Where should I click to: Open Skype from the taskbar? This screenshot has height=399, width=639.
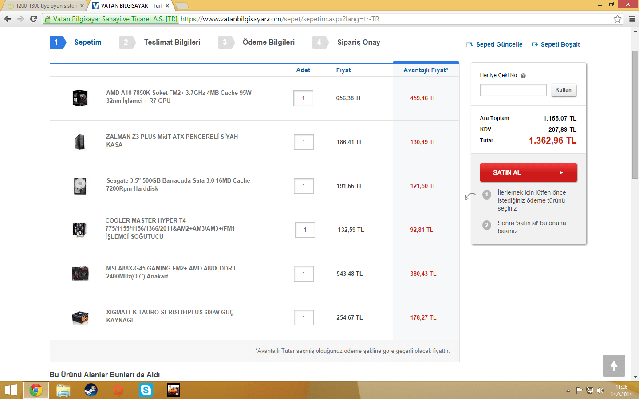click(x=146, y=390)
